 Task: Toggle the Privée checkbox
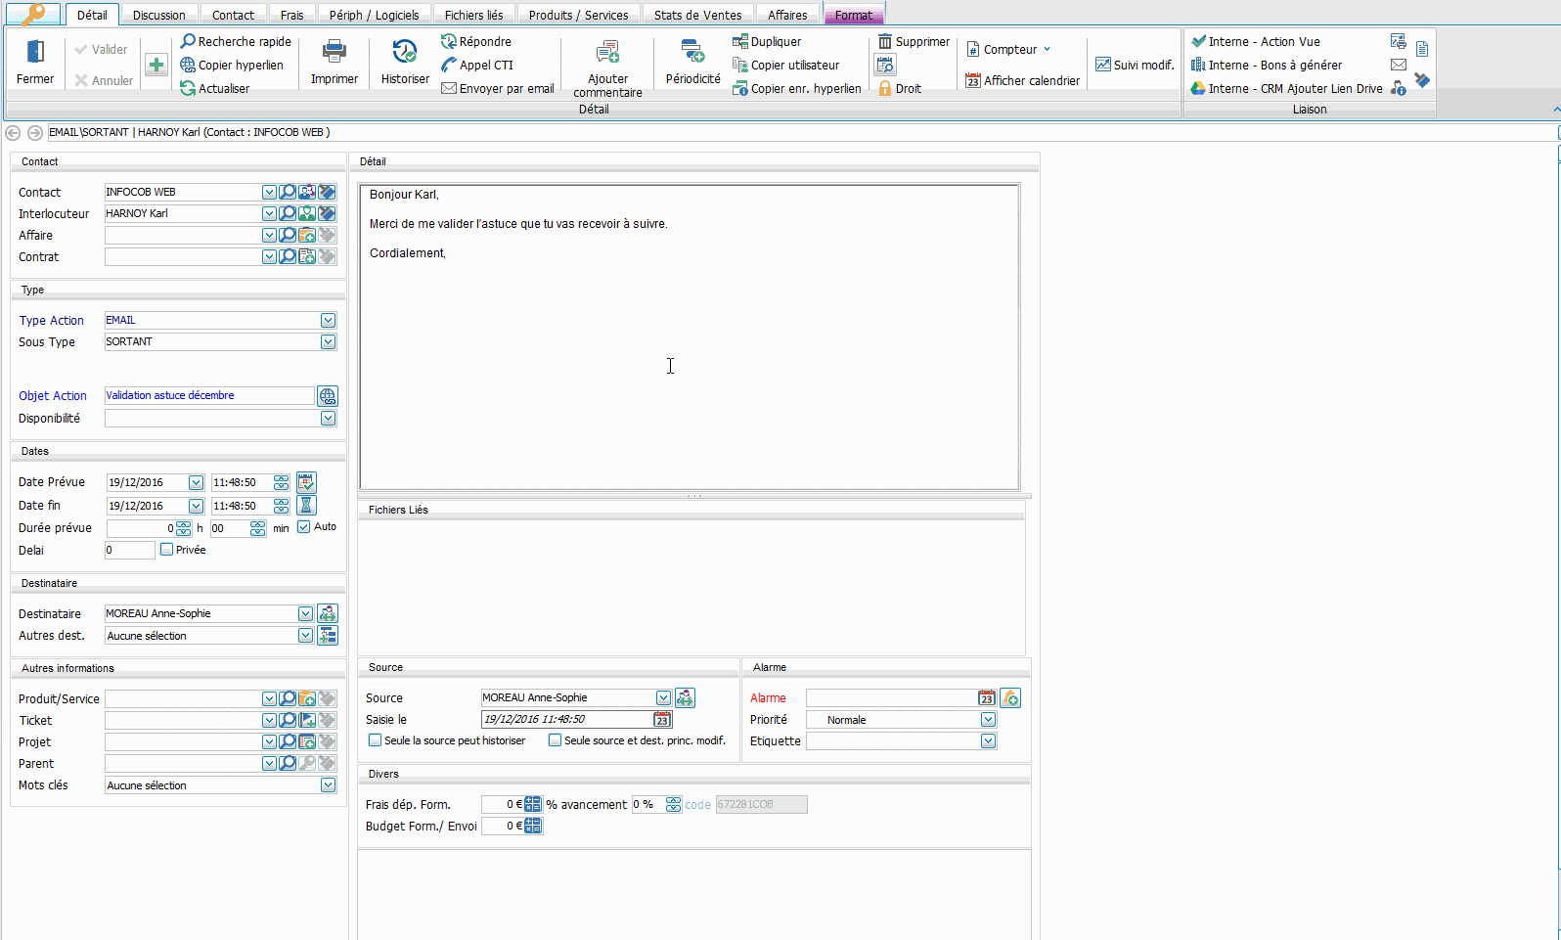click(x=167, y=550)
